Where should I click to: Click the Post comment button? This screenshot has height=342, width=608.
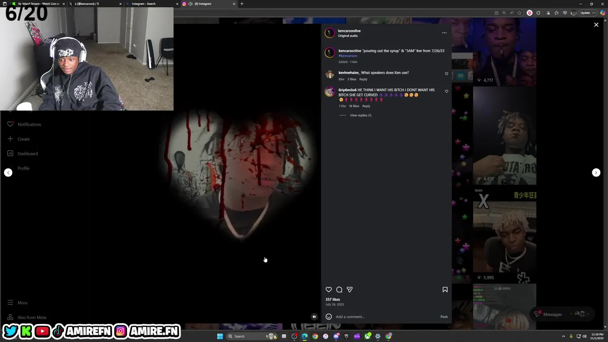[x=444, y=317]
